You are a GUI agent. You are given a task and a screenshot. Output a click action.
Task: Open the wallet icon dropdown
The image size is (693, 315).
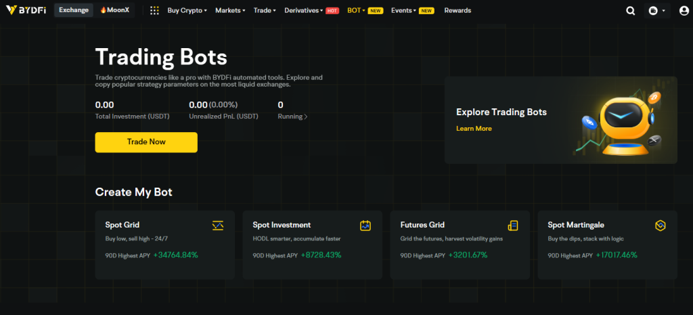coord(656,11)
